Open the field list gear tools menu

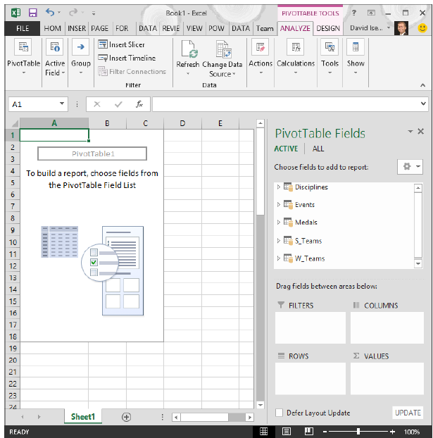pyautogui.click(x=410, y=167)
